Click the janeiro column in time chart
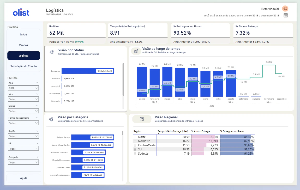 pyautogui.click(x=142, y=82)
